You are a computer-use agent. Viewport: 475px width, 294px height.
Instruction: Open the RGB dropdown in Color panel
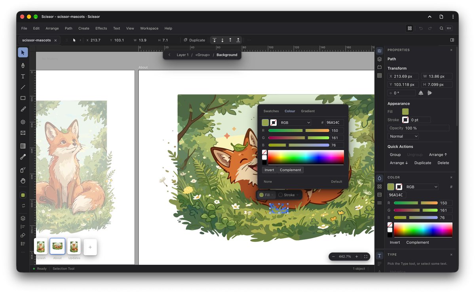tap(422, 187)
